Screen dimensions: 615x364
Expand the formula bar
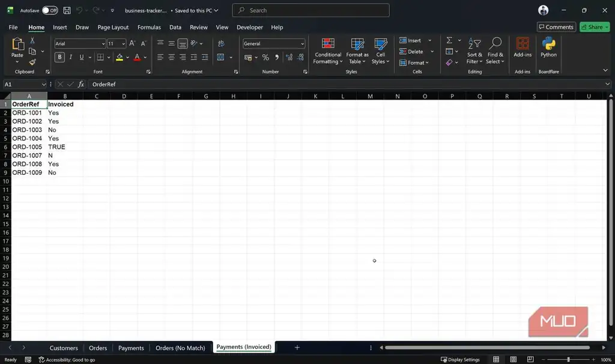click(607, 84)
